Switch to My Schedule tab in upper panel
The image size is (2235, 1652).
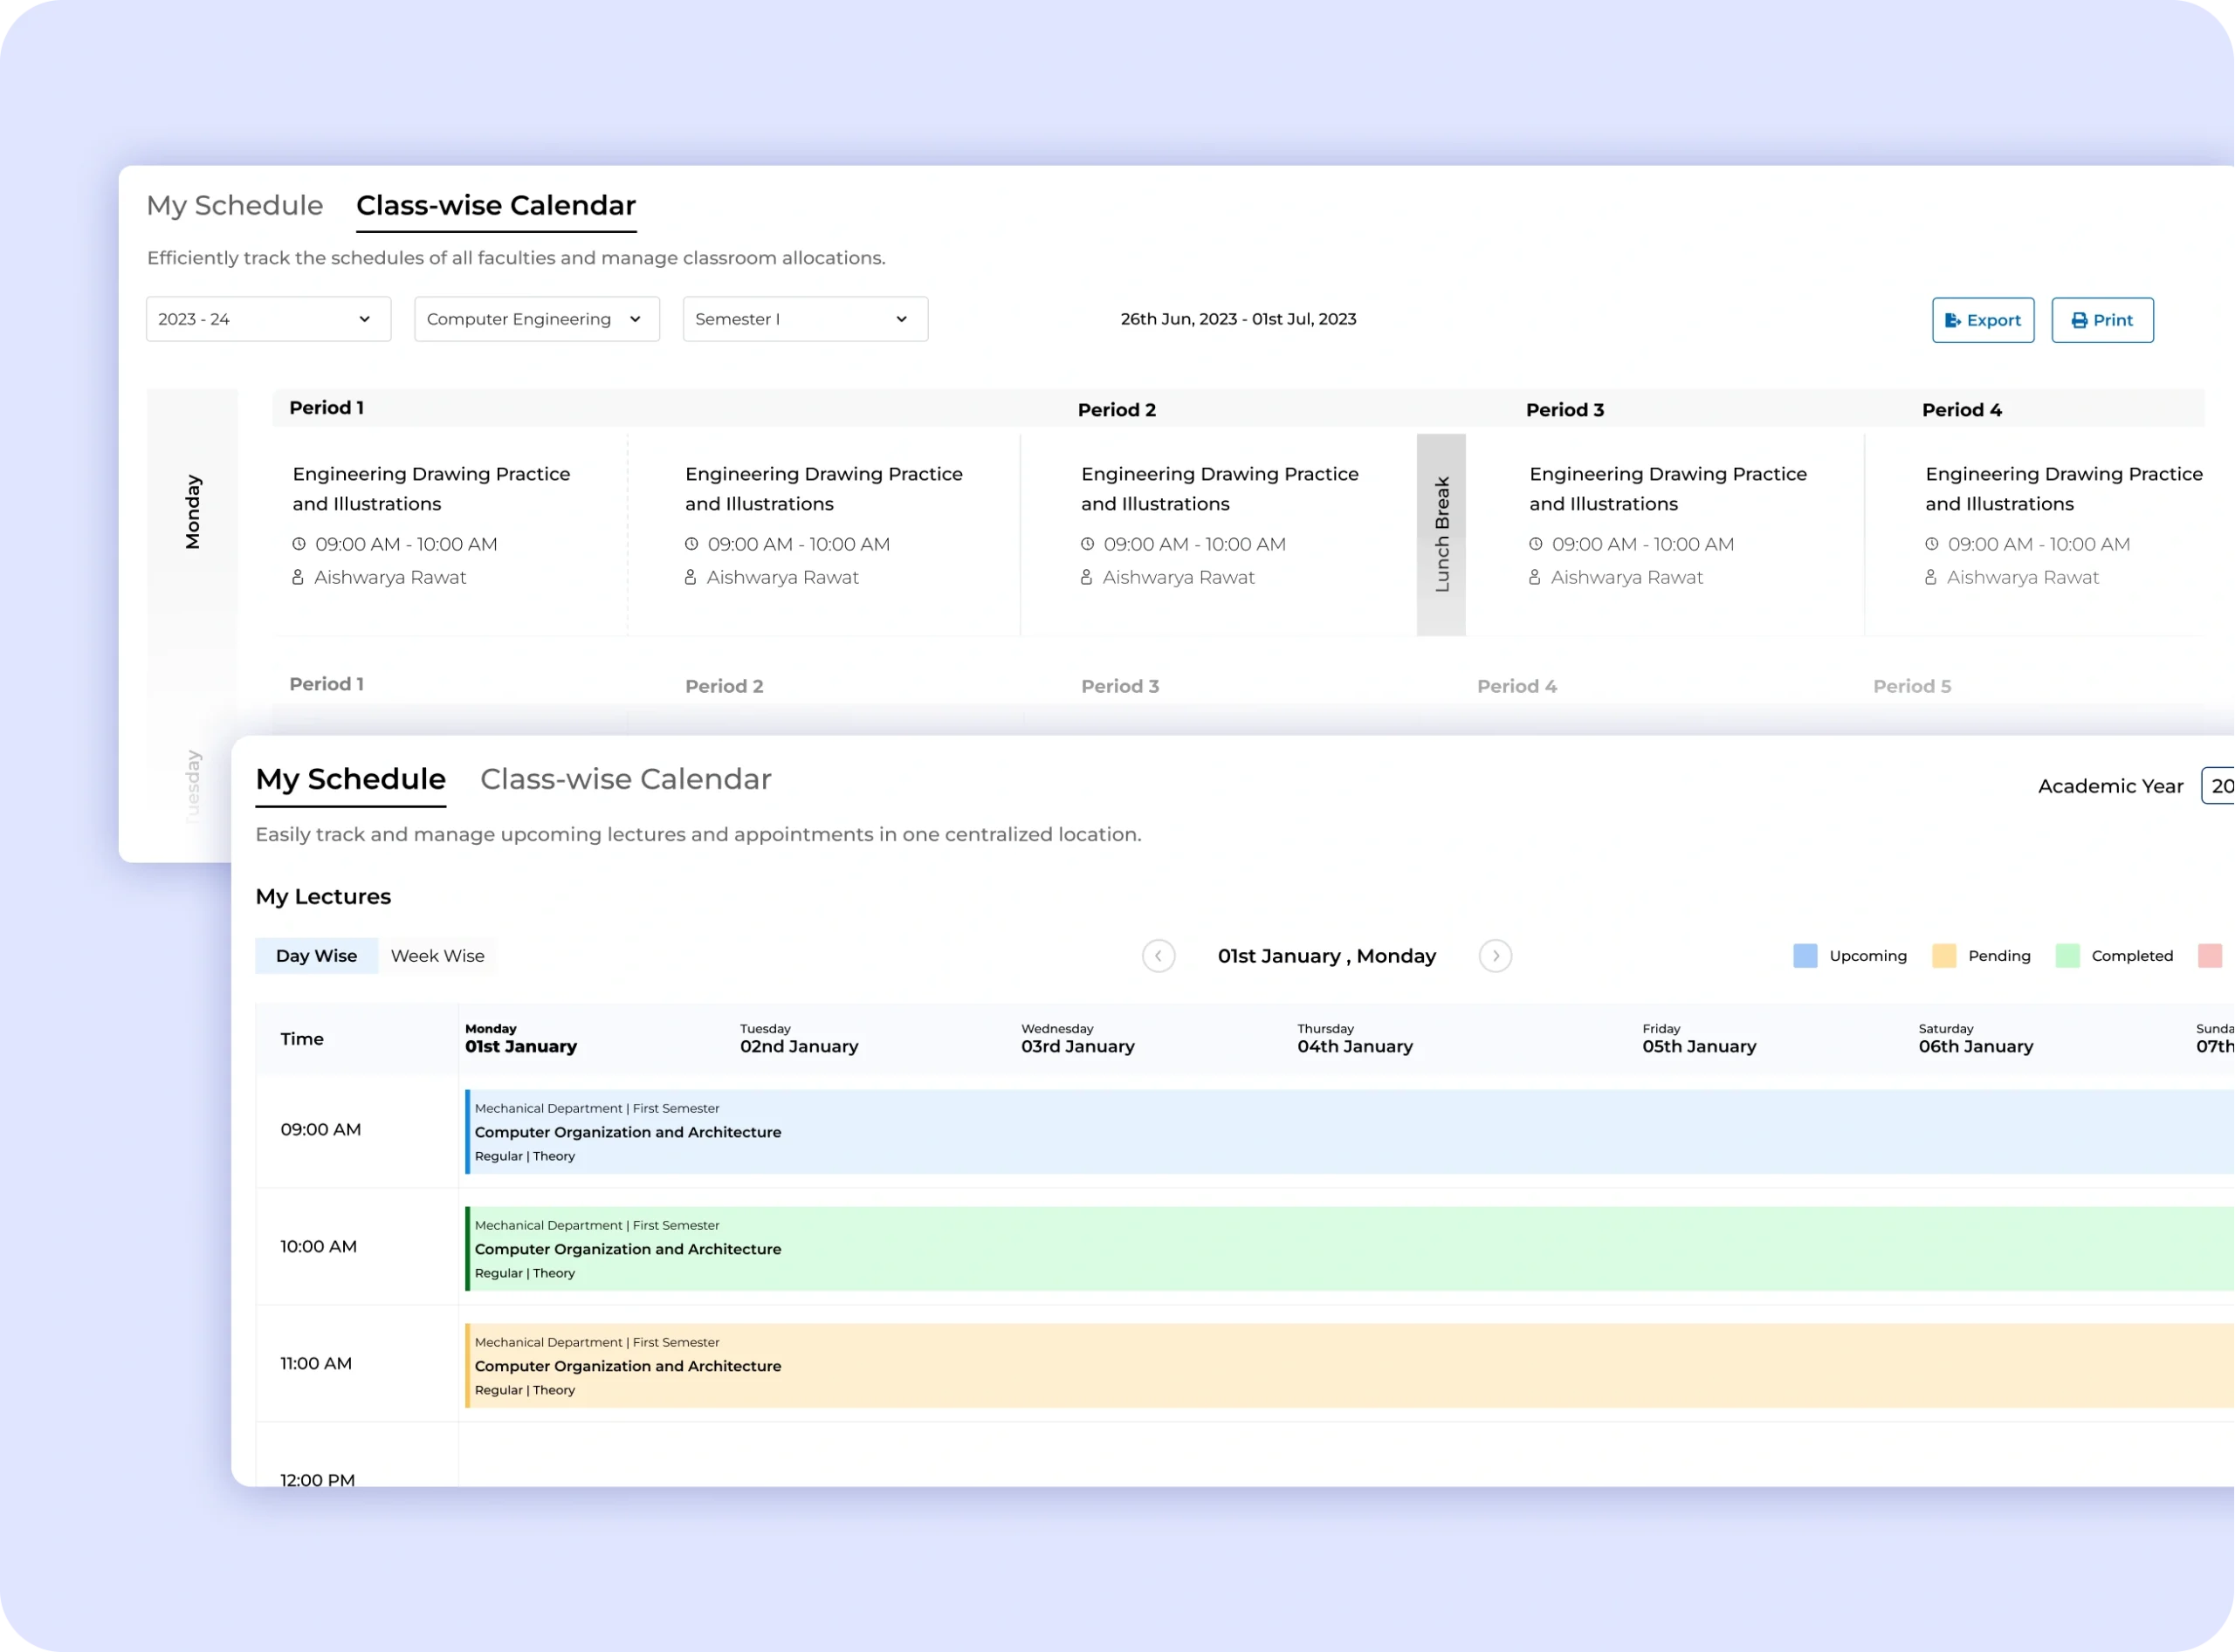coord(234,205)
